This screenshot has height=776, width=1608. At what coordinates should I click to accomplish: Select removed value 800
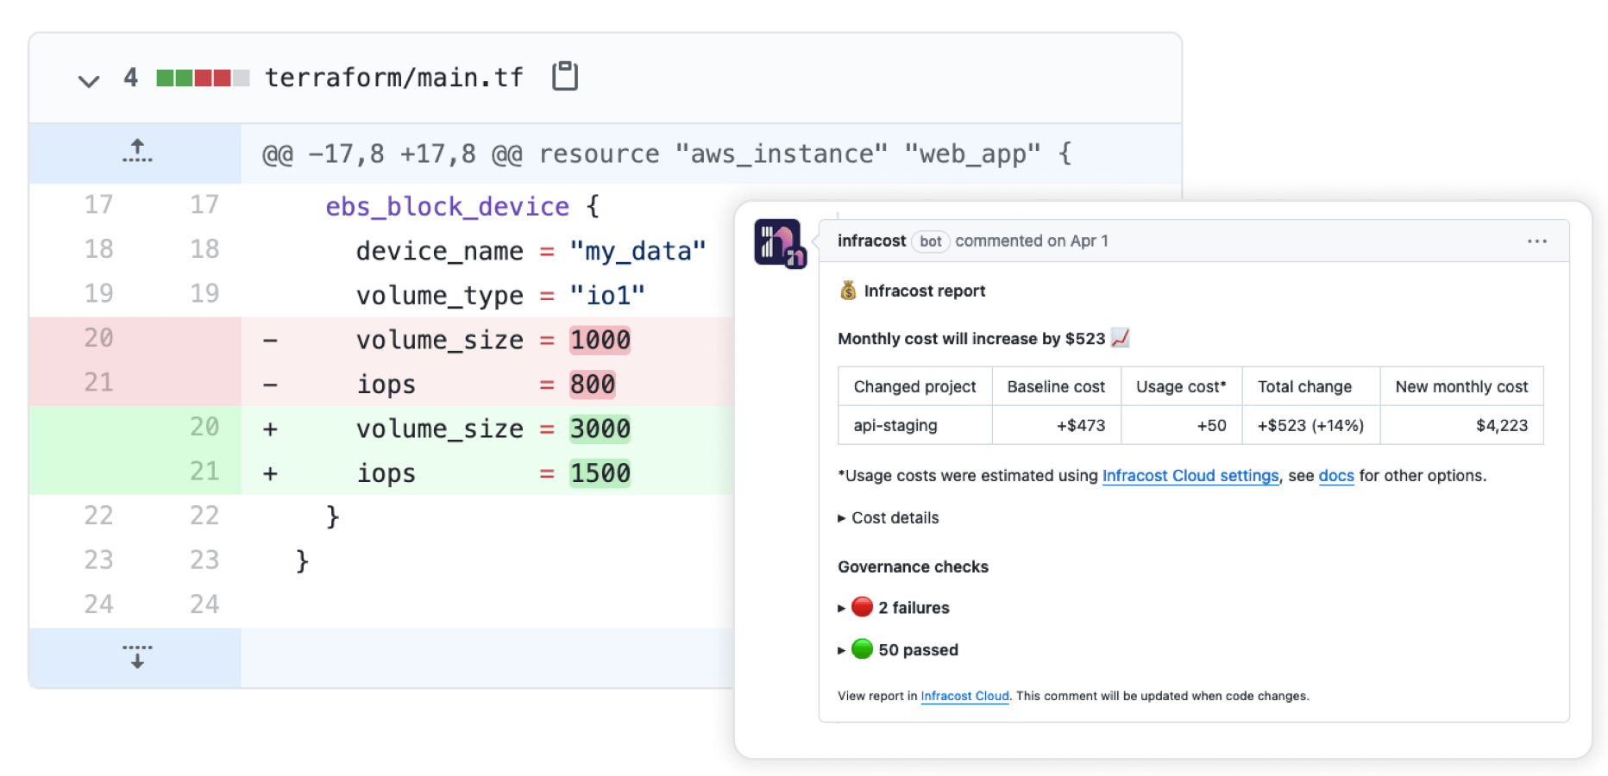coord(593,384)
